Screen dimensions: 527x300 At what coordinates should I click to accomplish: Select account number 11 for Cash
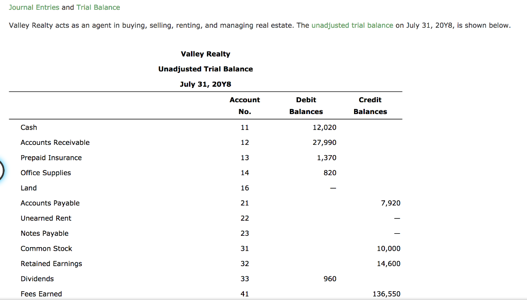(x=244, y=127)
